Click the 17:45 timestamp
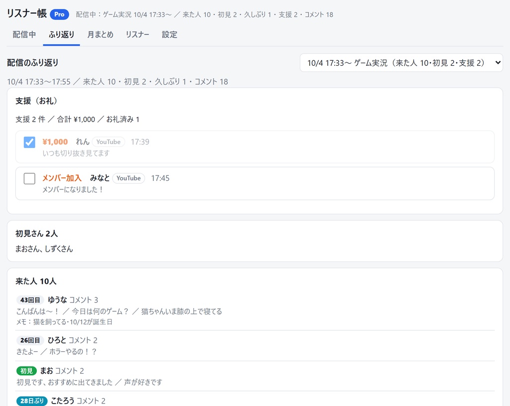510x406 pixels. pos(160,178)
